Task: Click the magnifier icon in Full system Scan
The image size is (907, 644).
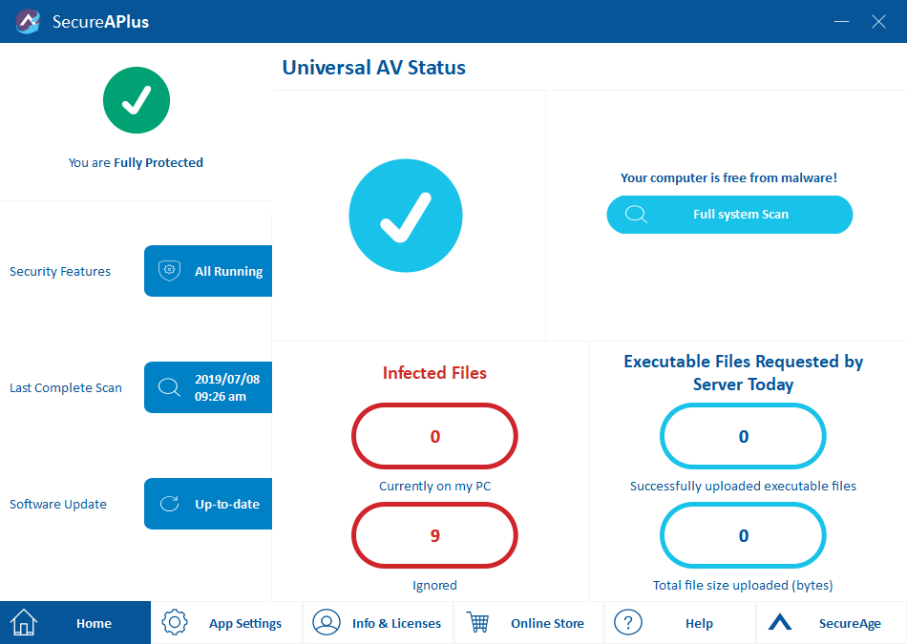Action: pos(636,215)
